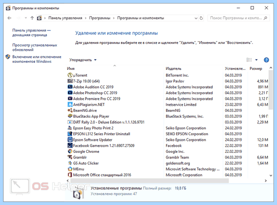This screenshot has height=205, width=277.
Task: Open Программы breadcrumb
Action: (x=100, y=18)
